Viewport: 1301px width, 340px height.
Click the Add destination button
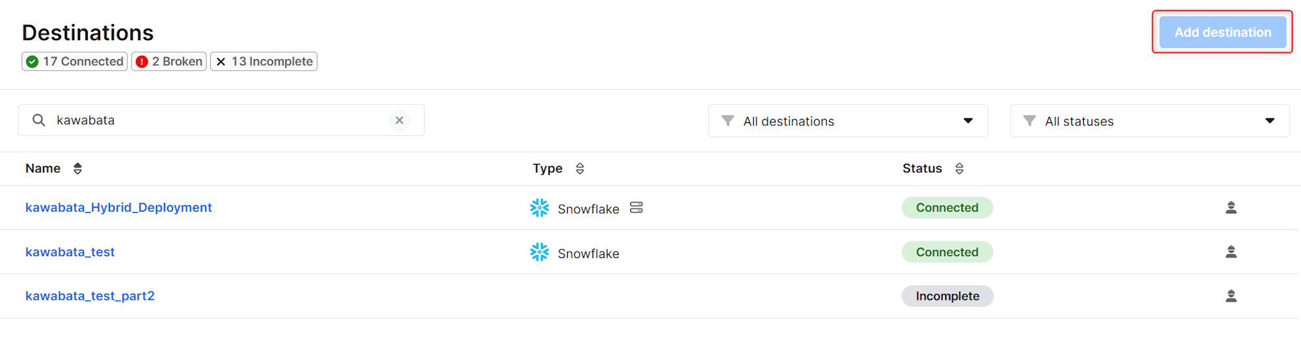(1222, 32)
